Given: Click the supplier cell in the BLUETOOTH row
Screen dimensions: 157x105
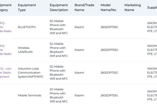Looking at the screenshot, I should (x=152, y=27).
